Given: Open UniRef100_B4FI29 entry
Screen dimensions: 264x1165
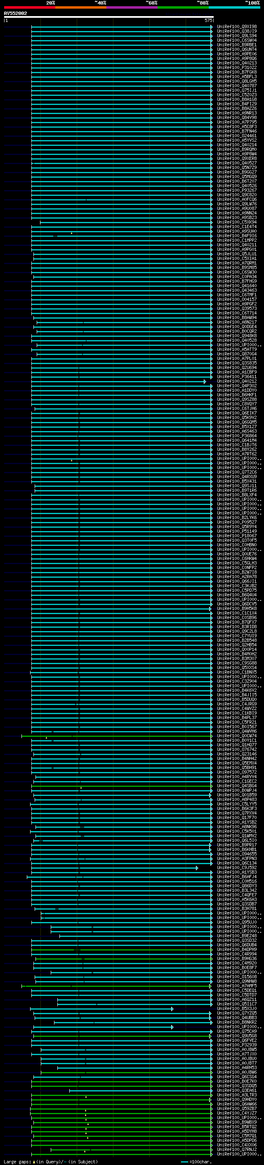Looking at the screenshot, I should click(x=237, y=104).
